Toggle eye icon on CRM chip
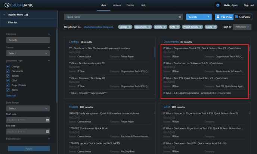257x154 pixels. pos(178,27)
